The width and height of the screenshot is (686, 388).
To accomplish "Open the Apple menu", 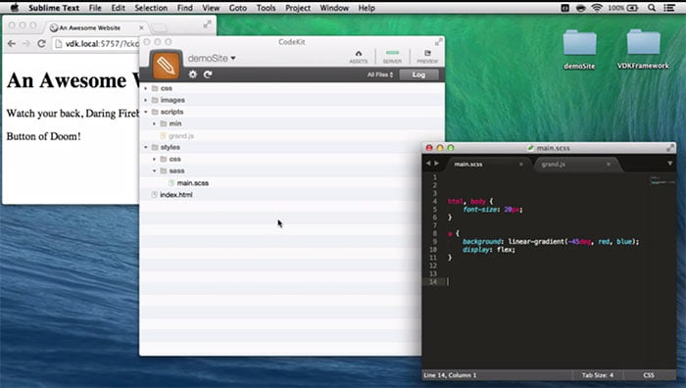I will pyautogui.click(x=15, y=8).
